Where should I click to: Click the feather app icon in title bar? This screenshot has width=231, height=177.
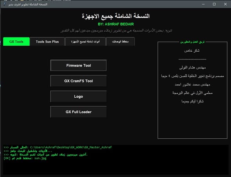tap(4, 4)
